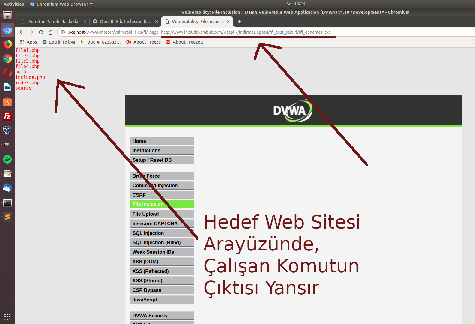This screenshot has width=475, height=324.
Task: View site information for localhost
Action: 63,32
